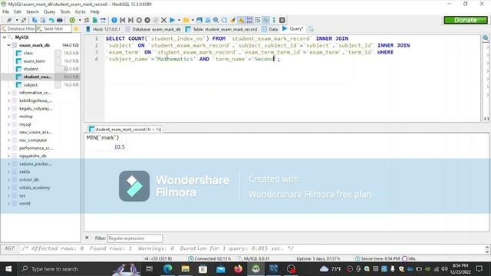Open the Search menu
Screen dimensions: 491x276
(32, 11)
